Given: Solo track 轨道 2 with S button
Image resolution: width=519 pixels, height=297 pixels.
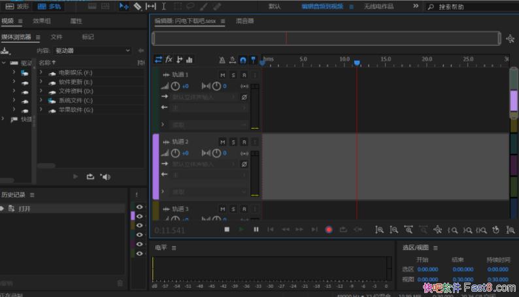Looking at the screenshot, I should pyautogui.click(x=233, y=142).
